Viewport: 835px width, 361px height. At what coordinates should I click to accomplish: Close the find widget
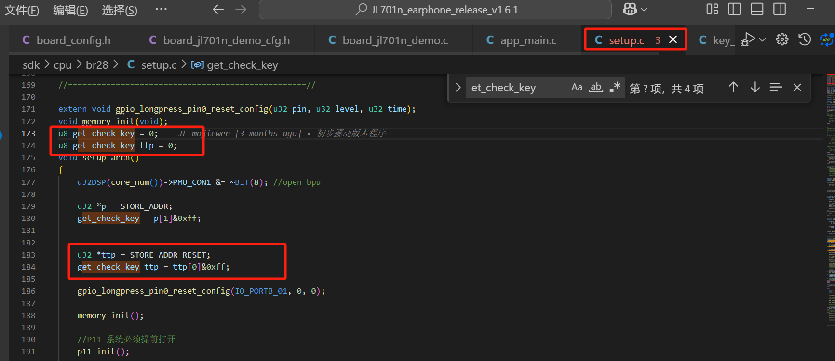click(x=797, y=87)
